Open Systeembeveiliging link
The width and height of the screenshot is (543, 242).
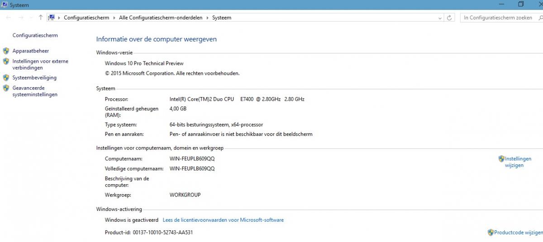pyautogui.click(x=34, y=78)
